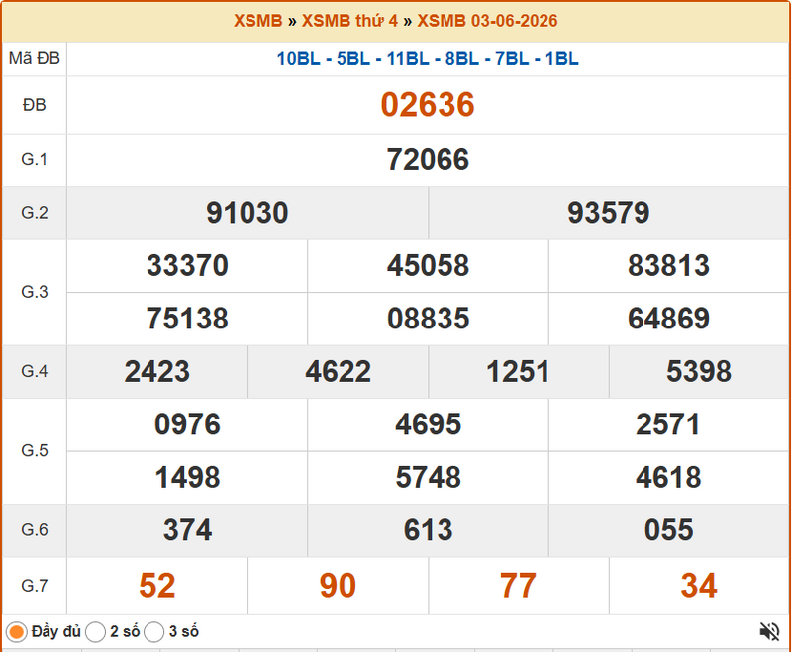Click the Mã ĐB codes 10BL - 5BL row
The image size is (792, 652).
[428, 59]
